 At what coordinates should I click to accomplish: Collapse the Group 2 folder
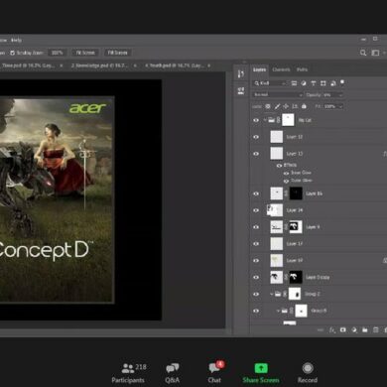click(272, 294)
